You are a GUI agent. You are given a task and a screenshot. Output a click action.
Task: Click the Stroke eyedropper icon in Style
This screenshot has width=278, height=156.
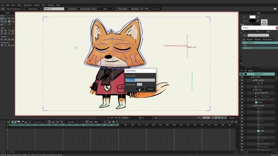[258, 21]
